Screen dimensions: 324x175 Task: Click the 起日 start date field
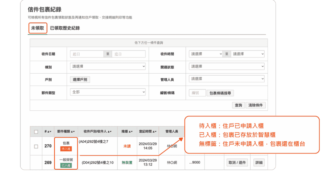87,54
